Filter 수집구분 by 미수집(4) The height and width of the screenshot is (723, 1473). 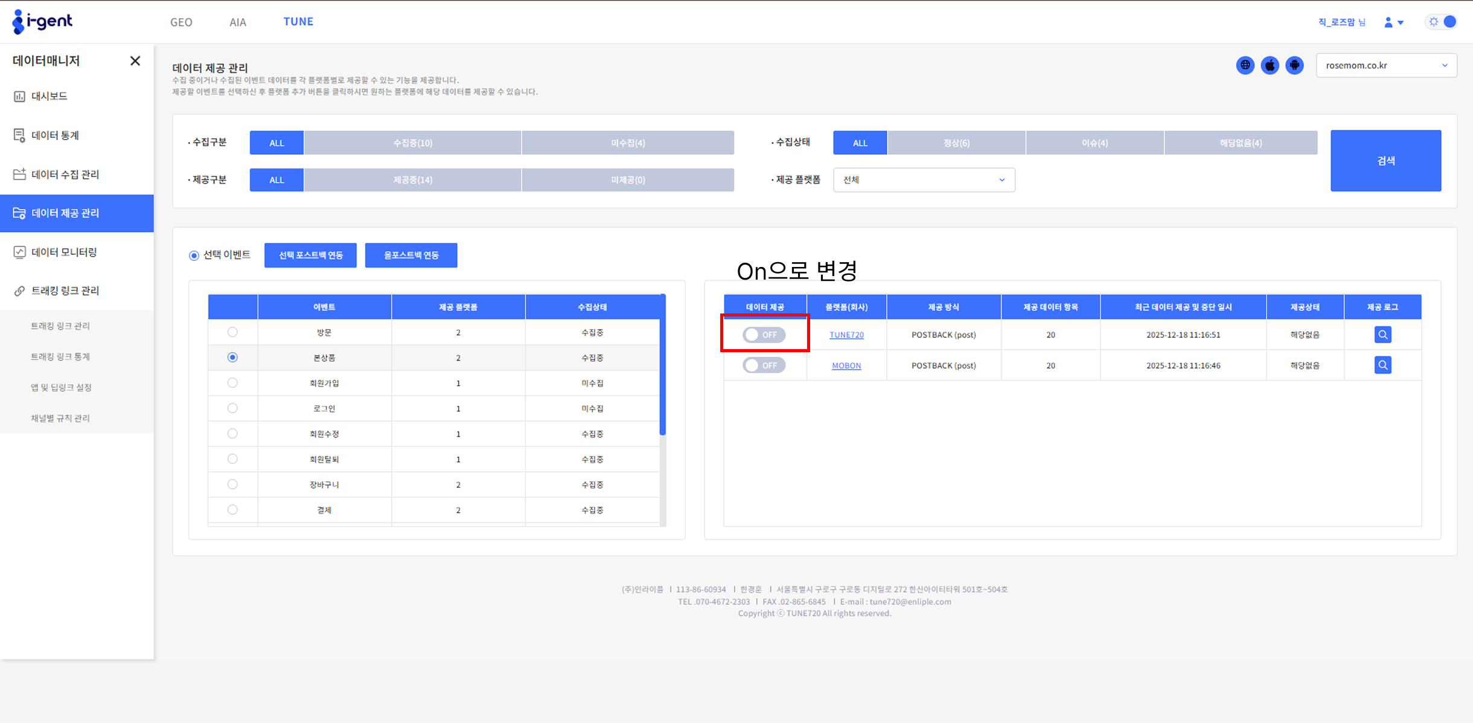(x=628, y=143)
